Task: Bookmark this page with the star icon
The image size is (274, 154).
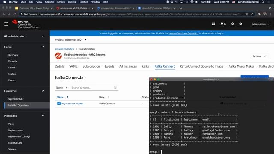Action: (x=252, y=14)
